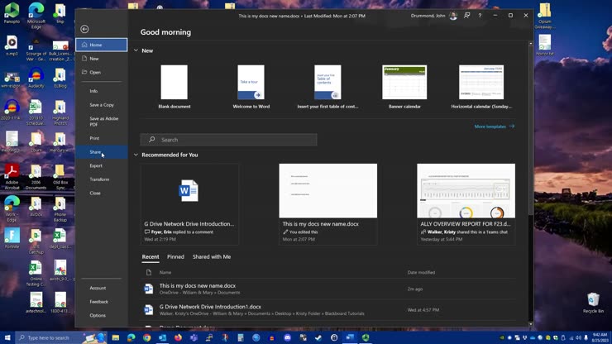Open the Export section
This screenshot has height=344, width=612.
pyautogui.click(x=102, y=165)
